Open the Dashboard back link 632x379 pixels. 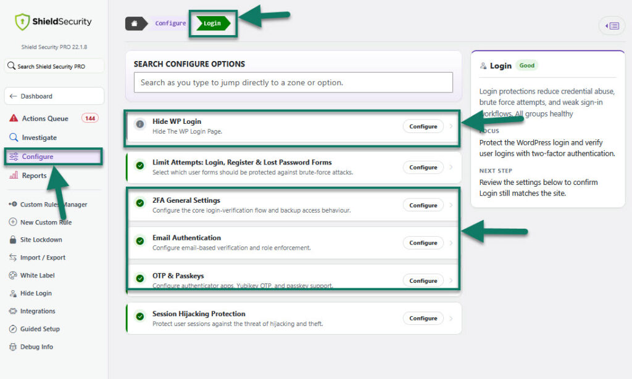coord(54,96)
